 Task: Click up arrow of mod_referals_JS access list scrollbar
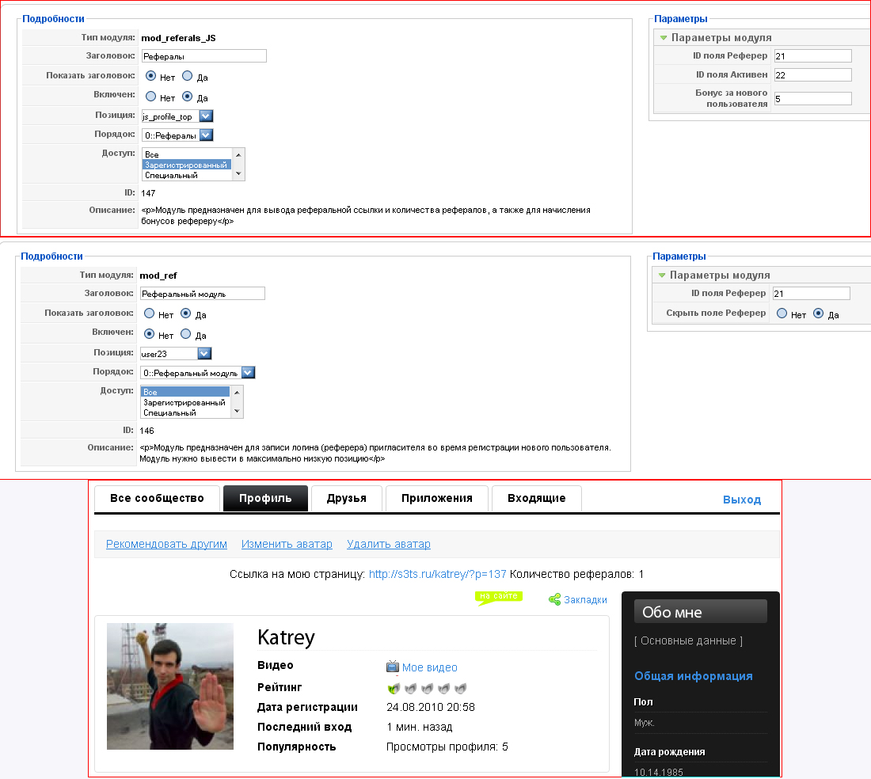pyautogui.click(x=238, y=155)
